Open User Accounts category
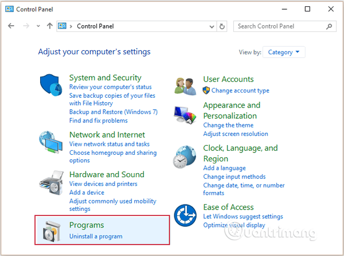This screenshot has height=256, width=344. [x=228, y=79]
